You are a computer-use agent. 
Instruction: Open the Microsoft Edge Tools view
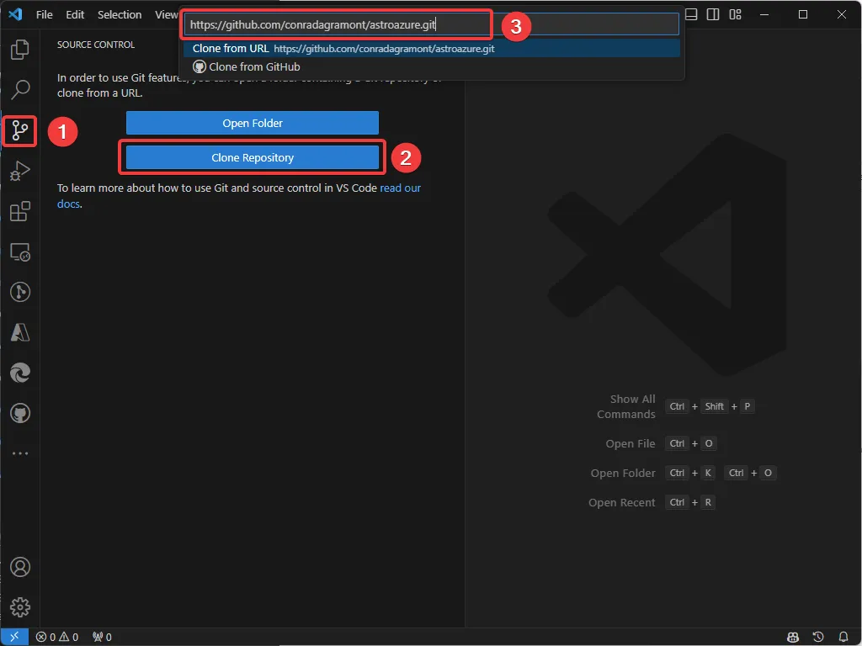pos(20,373)
